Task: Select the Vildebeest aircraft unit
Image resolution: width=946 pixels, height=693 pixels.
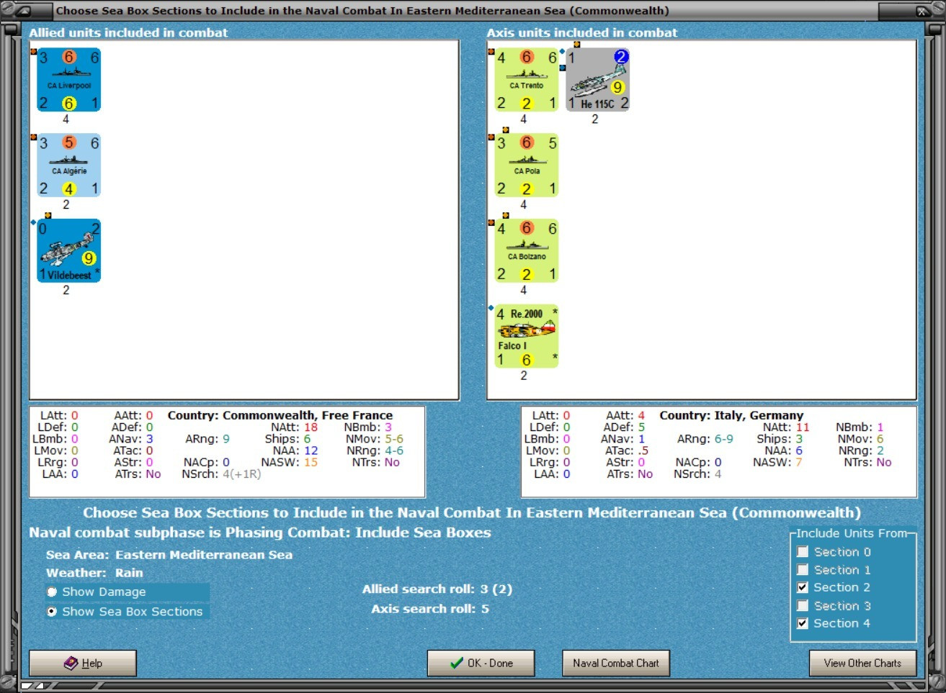Action: coord(69,251)
